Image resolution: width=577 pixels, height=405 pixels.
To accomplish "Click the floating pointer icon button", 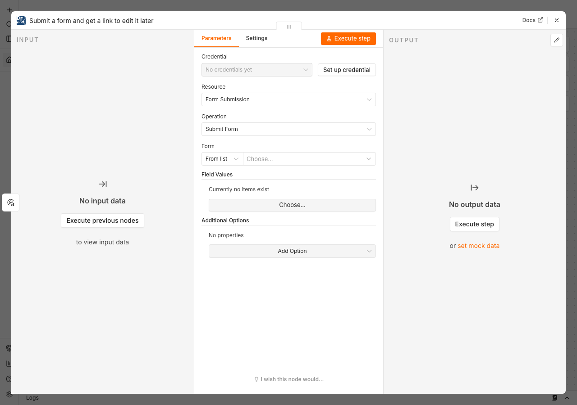I will pos(11,202).
